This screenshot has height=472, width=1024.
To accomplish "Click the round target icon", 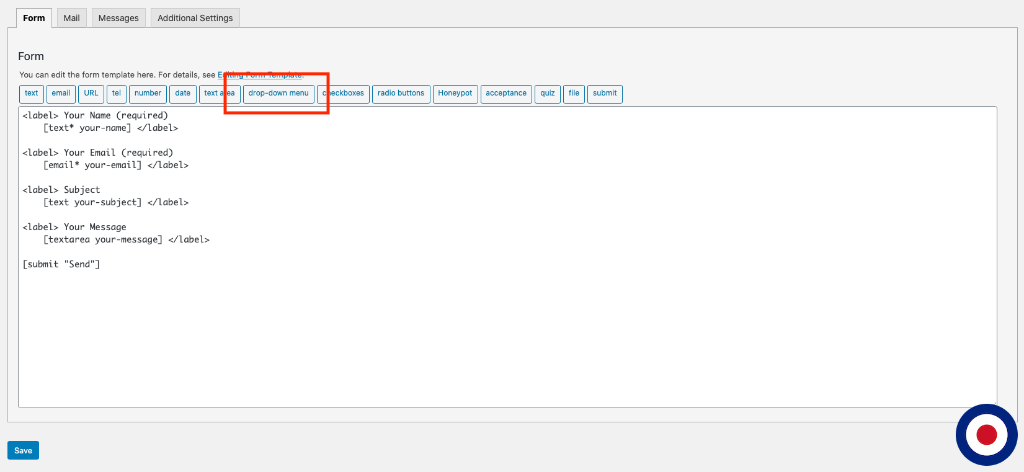I will 987,435.
